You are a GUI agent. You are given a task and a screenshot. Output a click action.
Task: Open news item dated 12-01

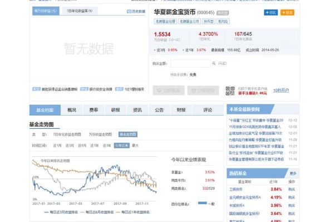pyautogui.click(x=256, y=133)
